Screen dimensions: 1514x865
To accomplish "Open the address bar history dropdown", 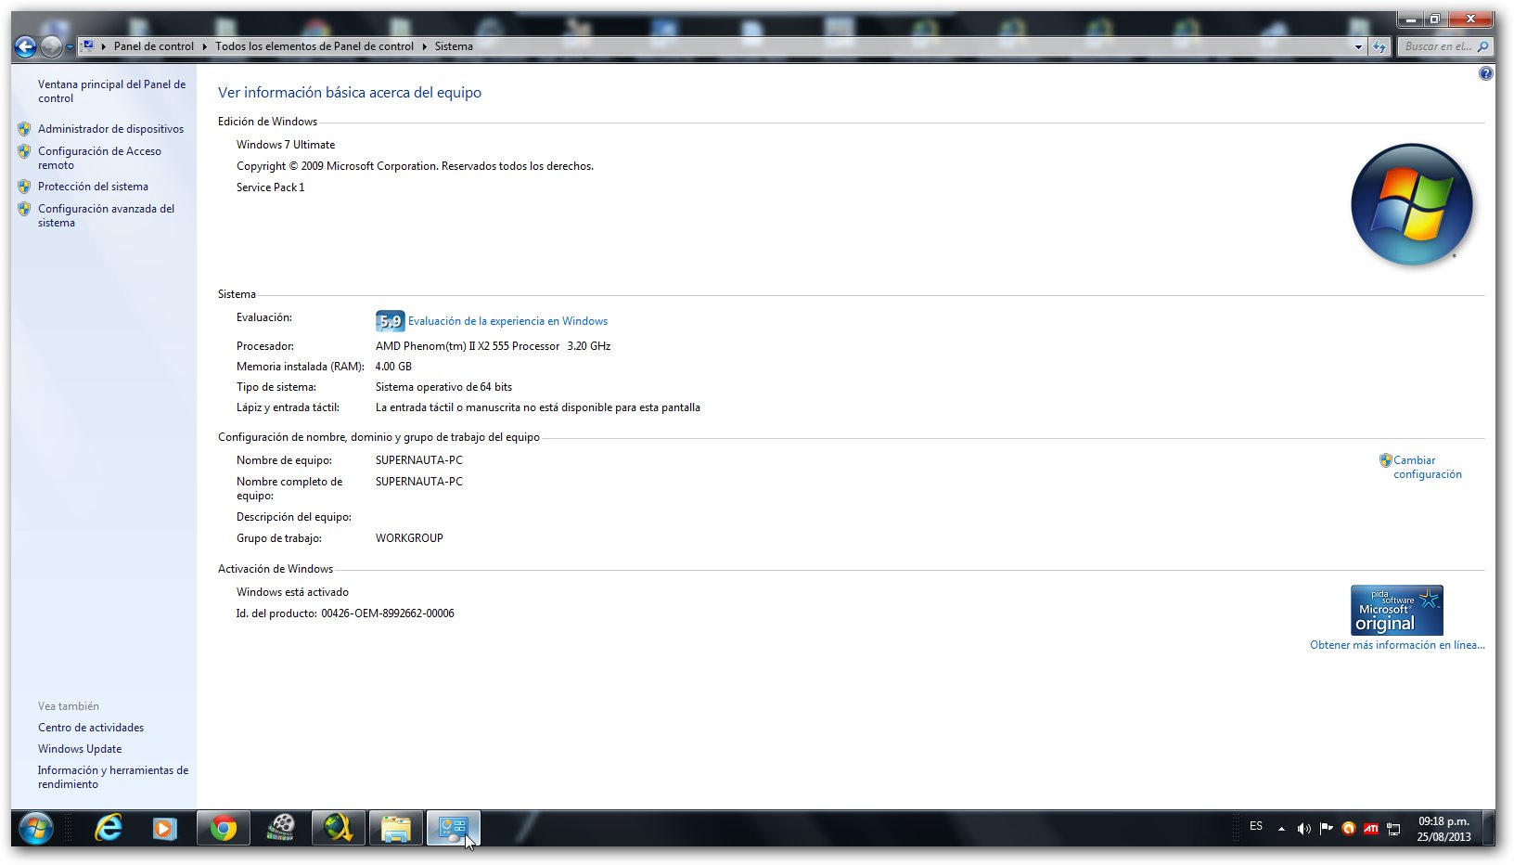I will [1358, 46].
